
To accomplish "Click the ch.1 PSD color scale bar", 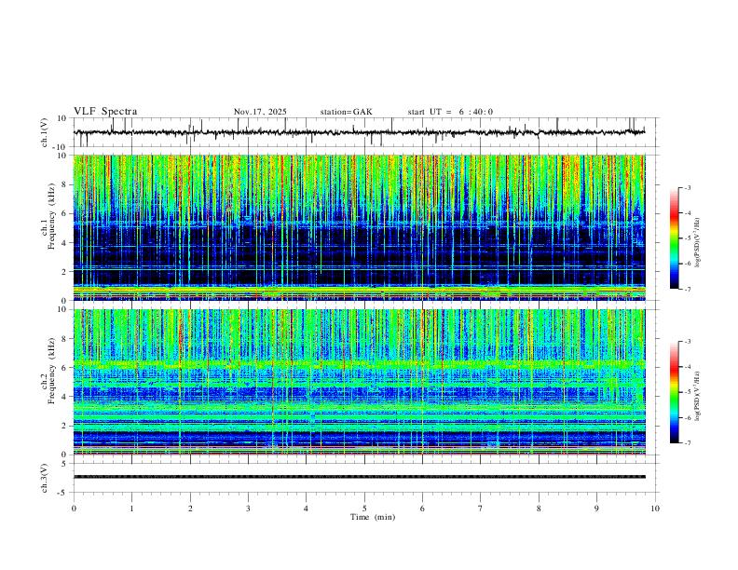I will [675, 238].
